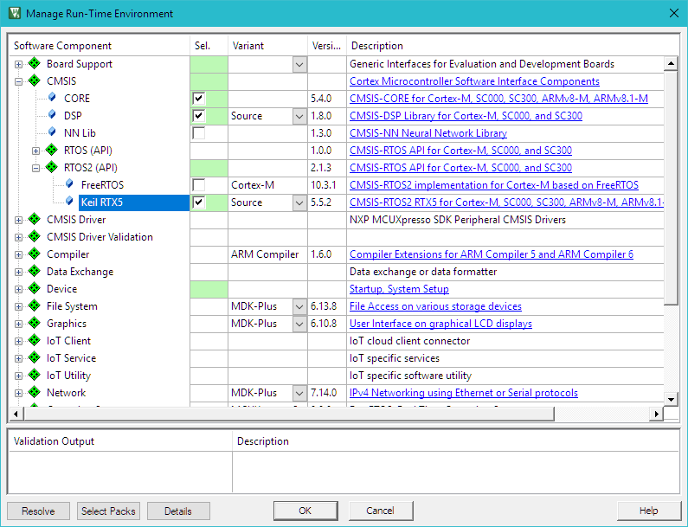Expand the RTOS (API) tree node

click(x=36, y=151)
